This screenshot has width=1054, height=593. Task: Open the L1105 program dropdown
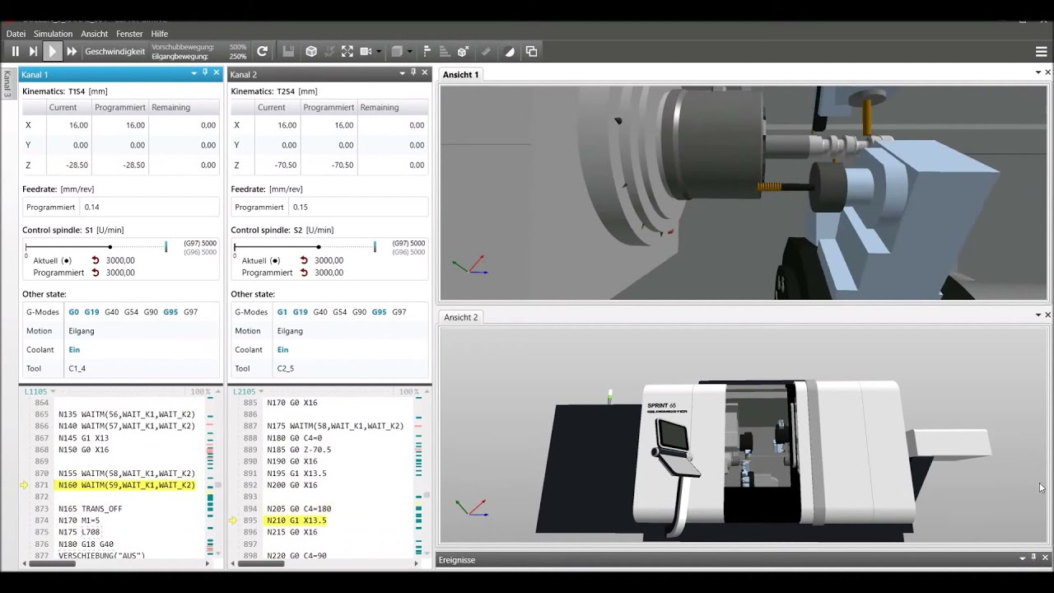(x=53, y=392)
